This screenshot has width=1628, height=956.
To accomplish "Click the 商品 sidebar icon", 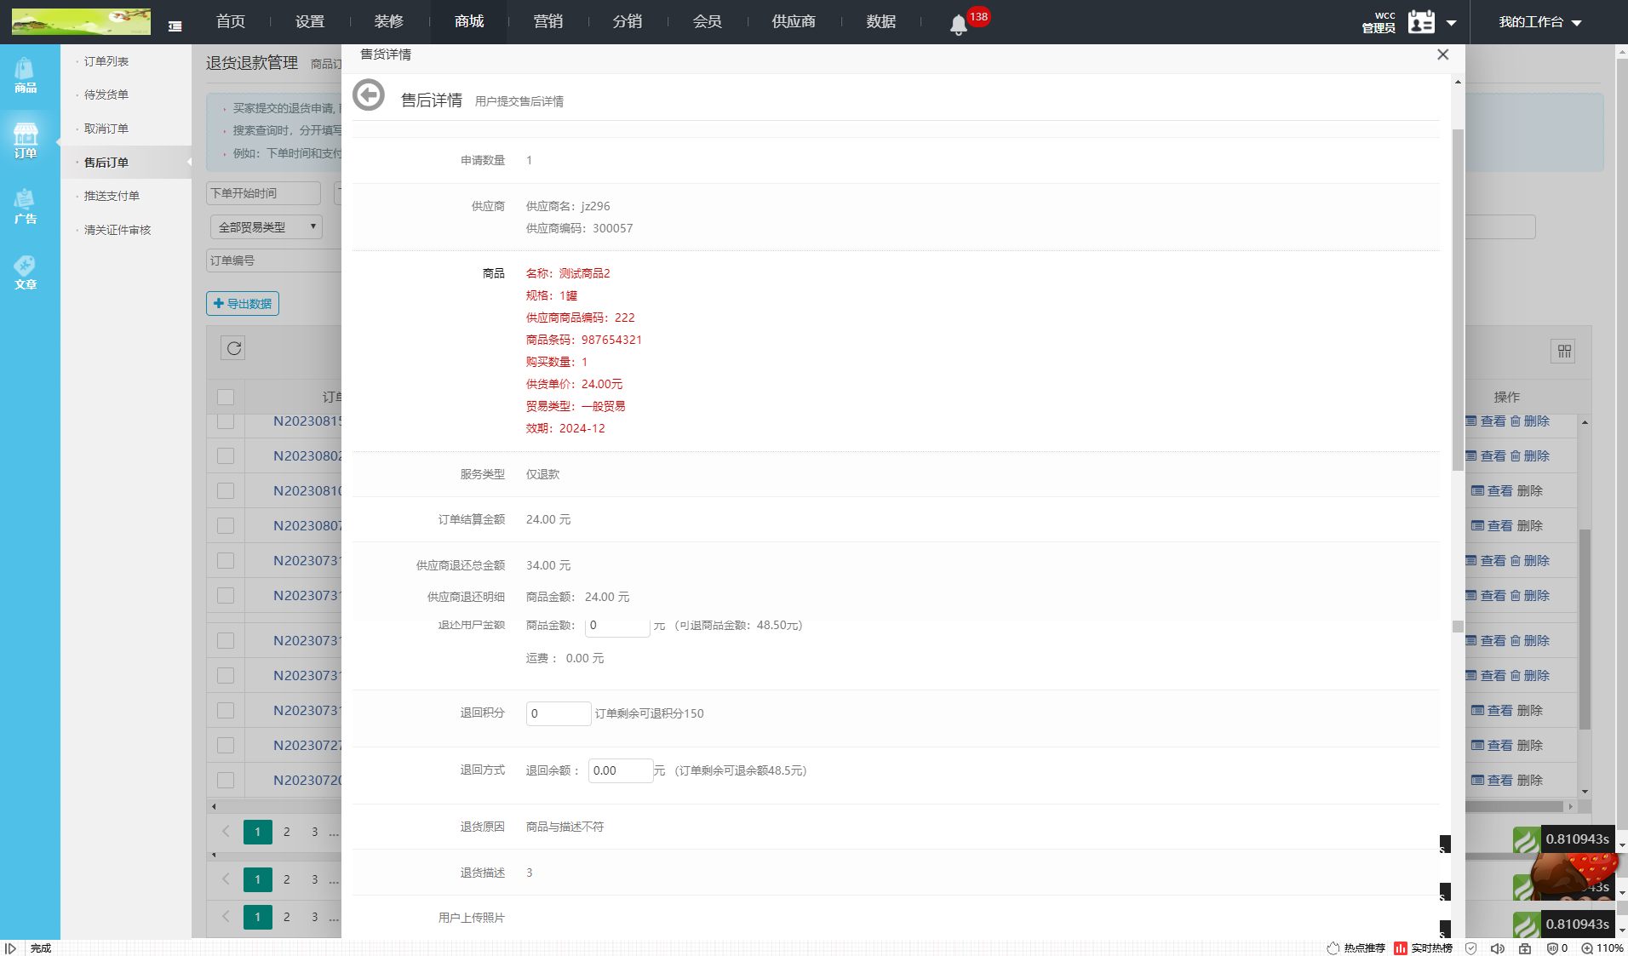I will pos(25,76).
